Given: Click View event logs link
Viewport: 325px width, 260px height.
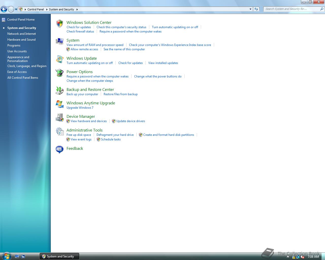Looking at the screenshot, I should [81, 139].
